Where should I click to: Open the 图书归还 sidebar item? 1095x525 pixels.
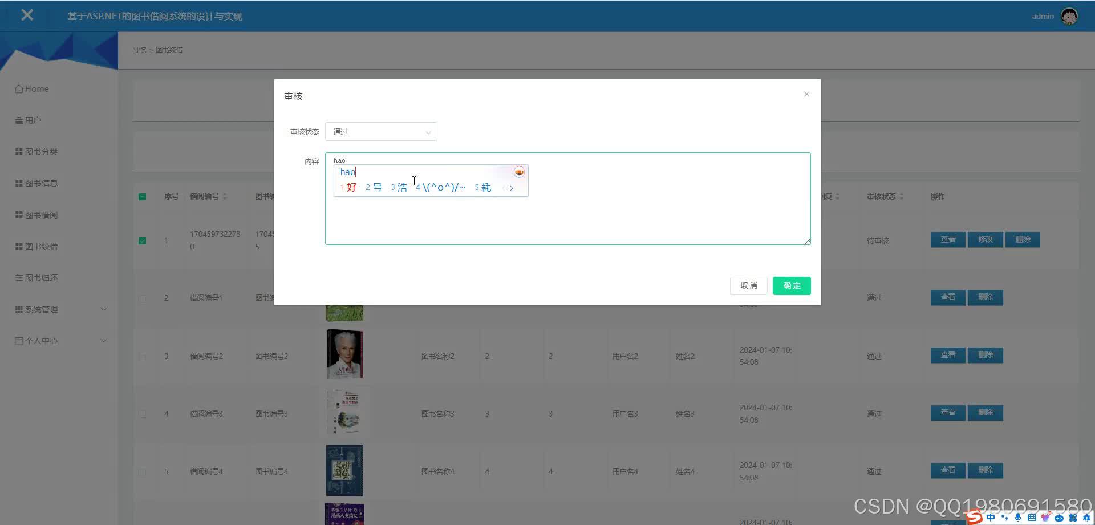point(36,278)
